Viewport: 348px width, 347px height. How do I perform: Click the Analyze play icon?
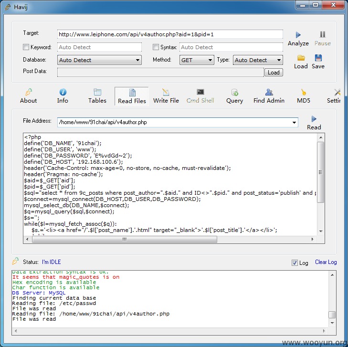(298, 35)
